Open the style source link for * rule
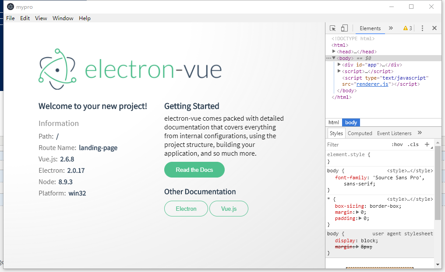 click(410, 199)
